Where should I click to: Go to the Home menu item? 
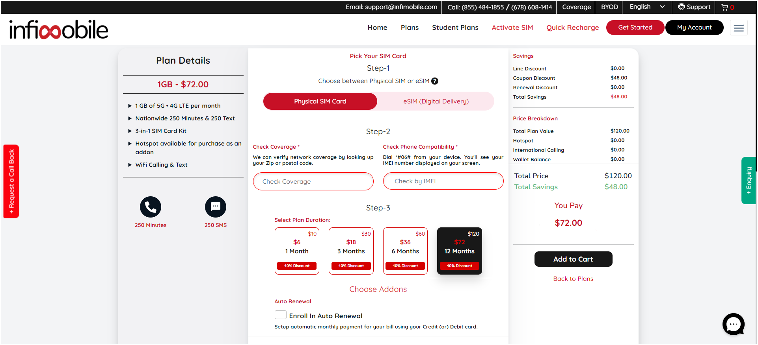[378, 28]
